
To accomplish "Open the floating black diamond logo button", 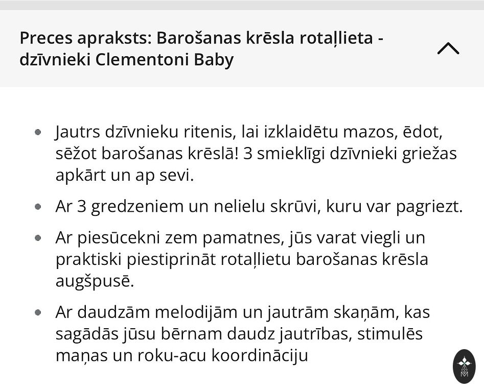I will click(x=464, y=366).
